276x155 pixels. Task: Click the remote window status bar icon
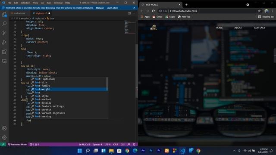click(3, 144)
